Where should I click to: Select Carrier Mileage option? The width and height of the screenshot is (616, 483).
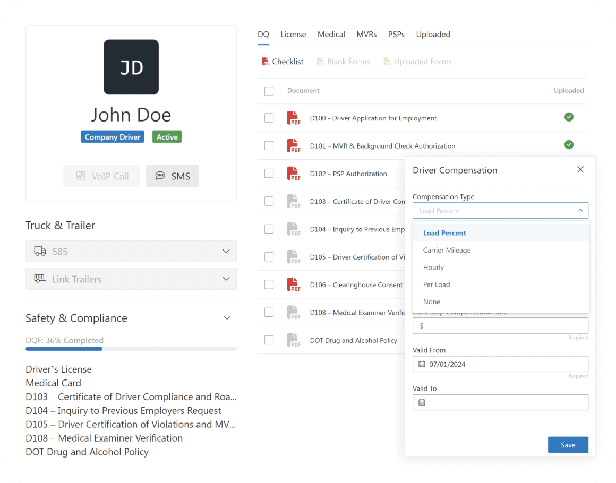[501, 250]
